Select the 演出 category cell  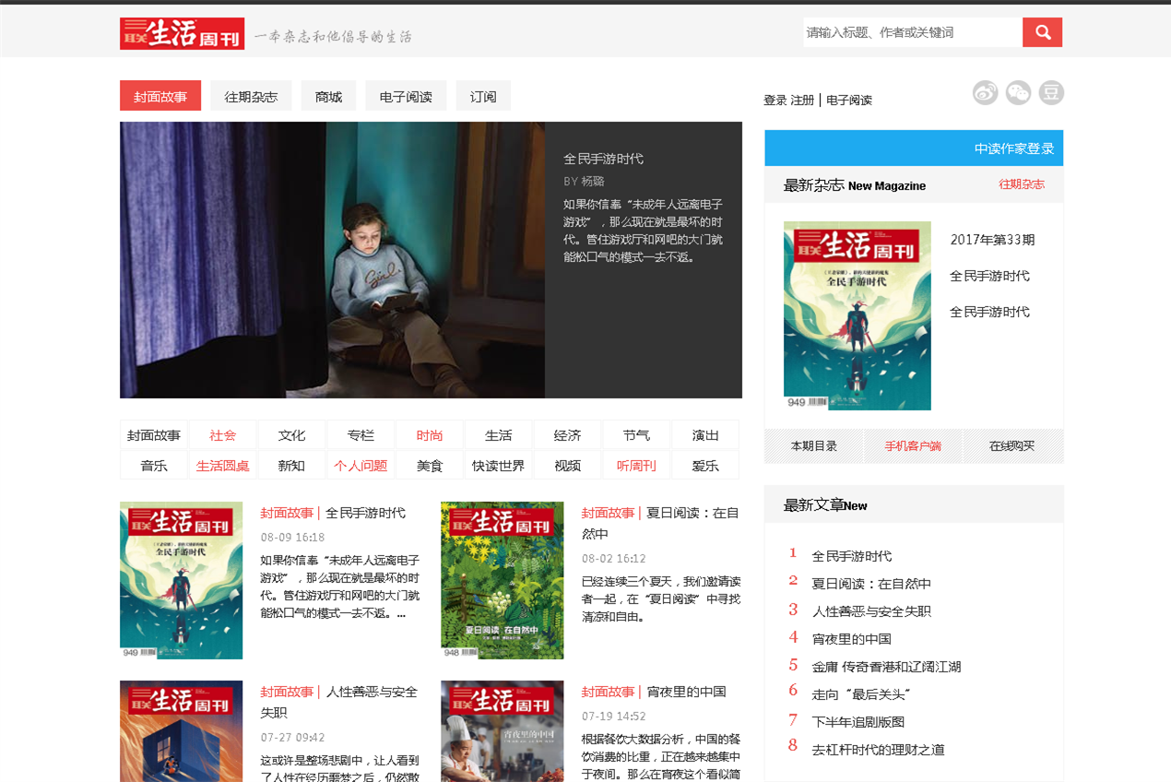[x=705, y=435]
